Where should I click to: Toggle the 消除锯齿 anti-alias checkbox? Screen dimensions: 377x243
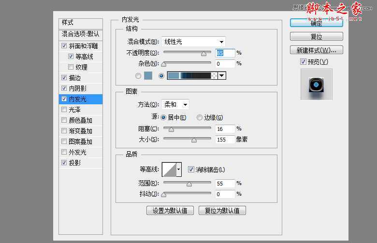tap(191, 170)
